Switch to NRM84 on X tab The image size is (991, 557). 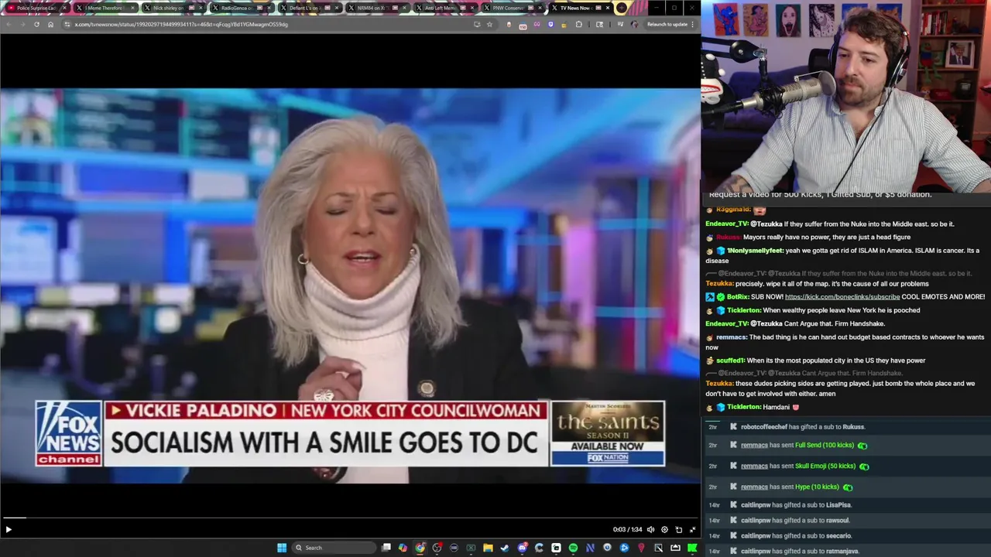pos(376,8)
